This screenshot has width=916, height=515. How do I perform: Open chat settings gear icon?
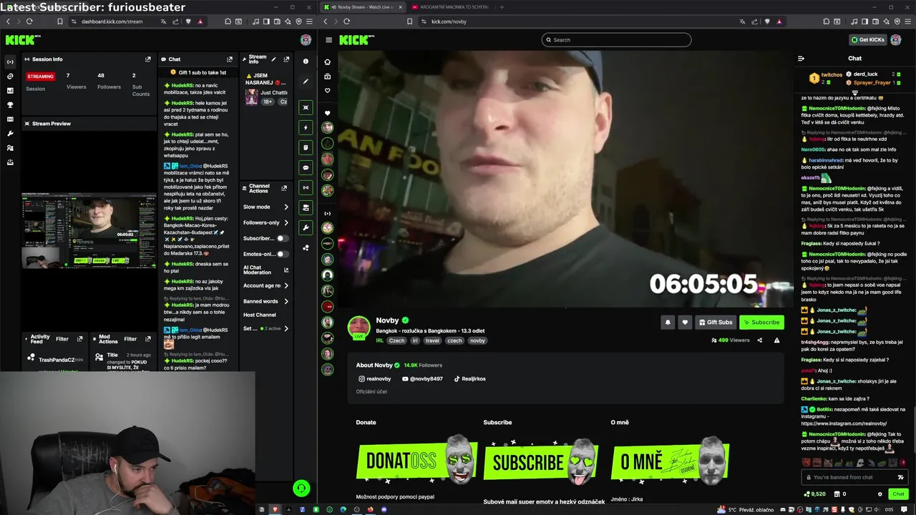[x=880, y=494]
